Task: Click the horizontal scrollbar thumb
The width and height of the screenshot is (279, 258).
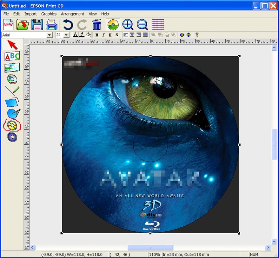Action: [x=150, y=248]
